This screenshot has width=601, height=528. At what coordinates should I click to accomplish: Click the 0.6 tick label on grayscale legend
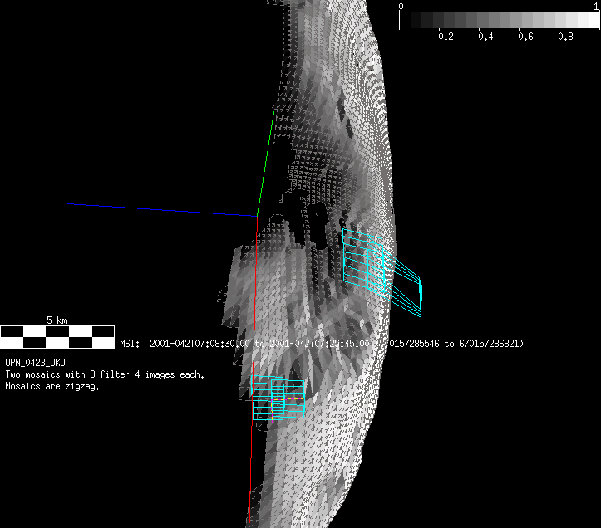(525, 37)
